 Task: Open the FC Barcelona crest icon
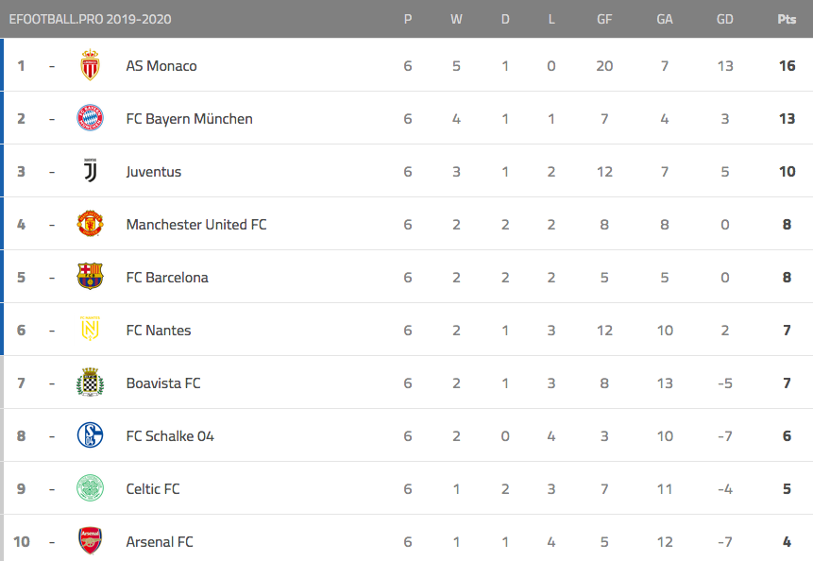[x=91, y=276]
